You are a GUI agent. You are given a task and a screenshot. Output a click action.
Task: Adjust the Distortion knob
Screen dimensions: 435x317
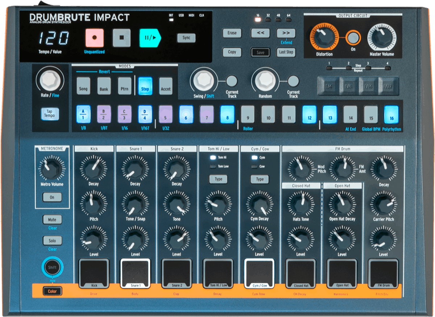point(324,37)
